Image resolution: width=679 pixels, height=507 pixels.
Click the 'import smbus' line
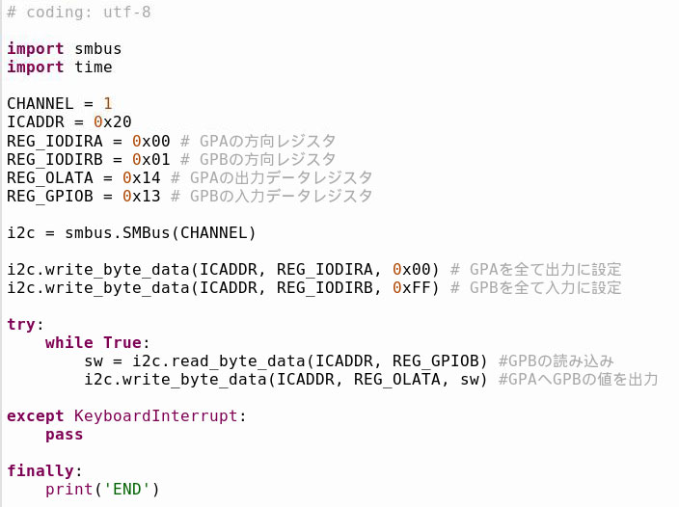(x=65, y=49)
